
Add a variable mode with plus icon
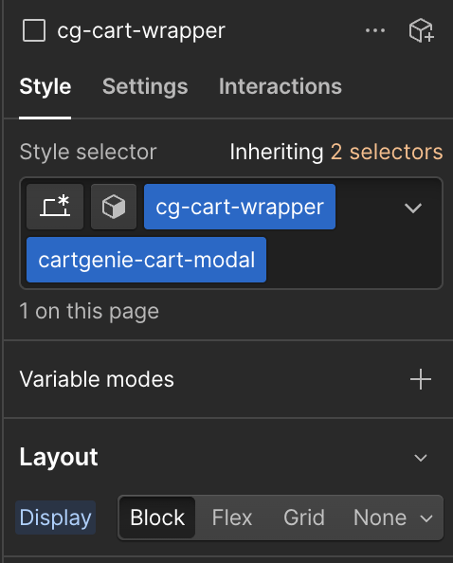coord(421,379)
